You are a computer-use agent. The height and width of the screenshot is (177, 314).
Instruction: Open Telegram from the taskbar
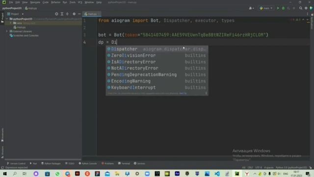click(67, 174)
